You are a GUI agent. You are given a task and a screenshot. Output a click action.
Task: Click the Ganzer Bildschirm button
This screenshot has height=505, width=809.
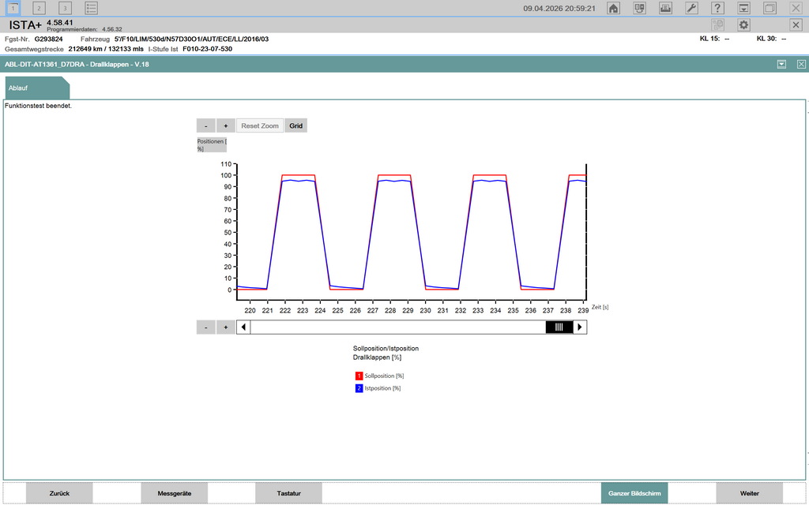pos(634,493)
